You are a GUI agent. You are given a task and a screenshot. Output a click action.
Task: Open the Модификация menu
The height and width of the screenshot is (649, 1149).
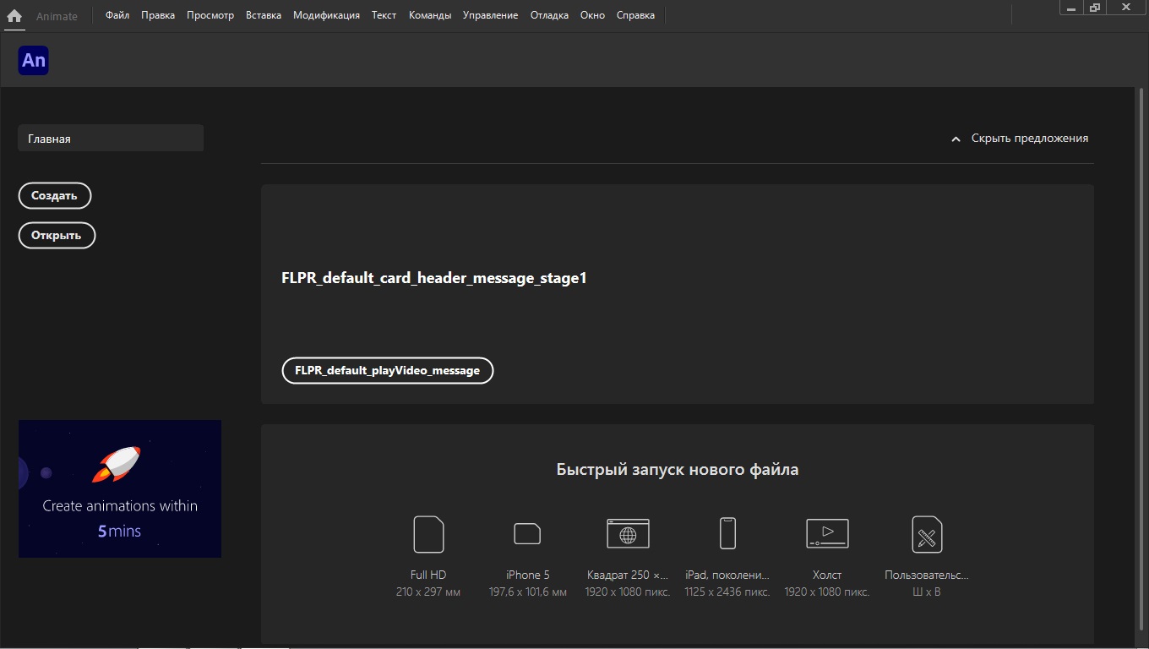(326, 15)
